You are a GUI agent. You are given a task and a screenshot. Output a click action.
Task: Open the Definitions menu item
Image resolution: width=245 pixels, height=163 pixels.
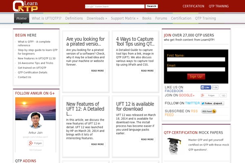(74, 18)
